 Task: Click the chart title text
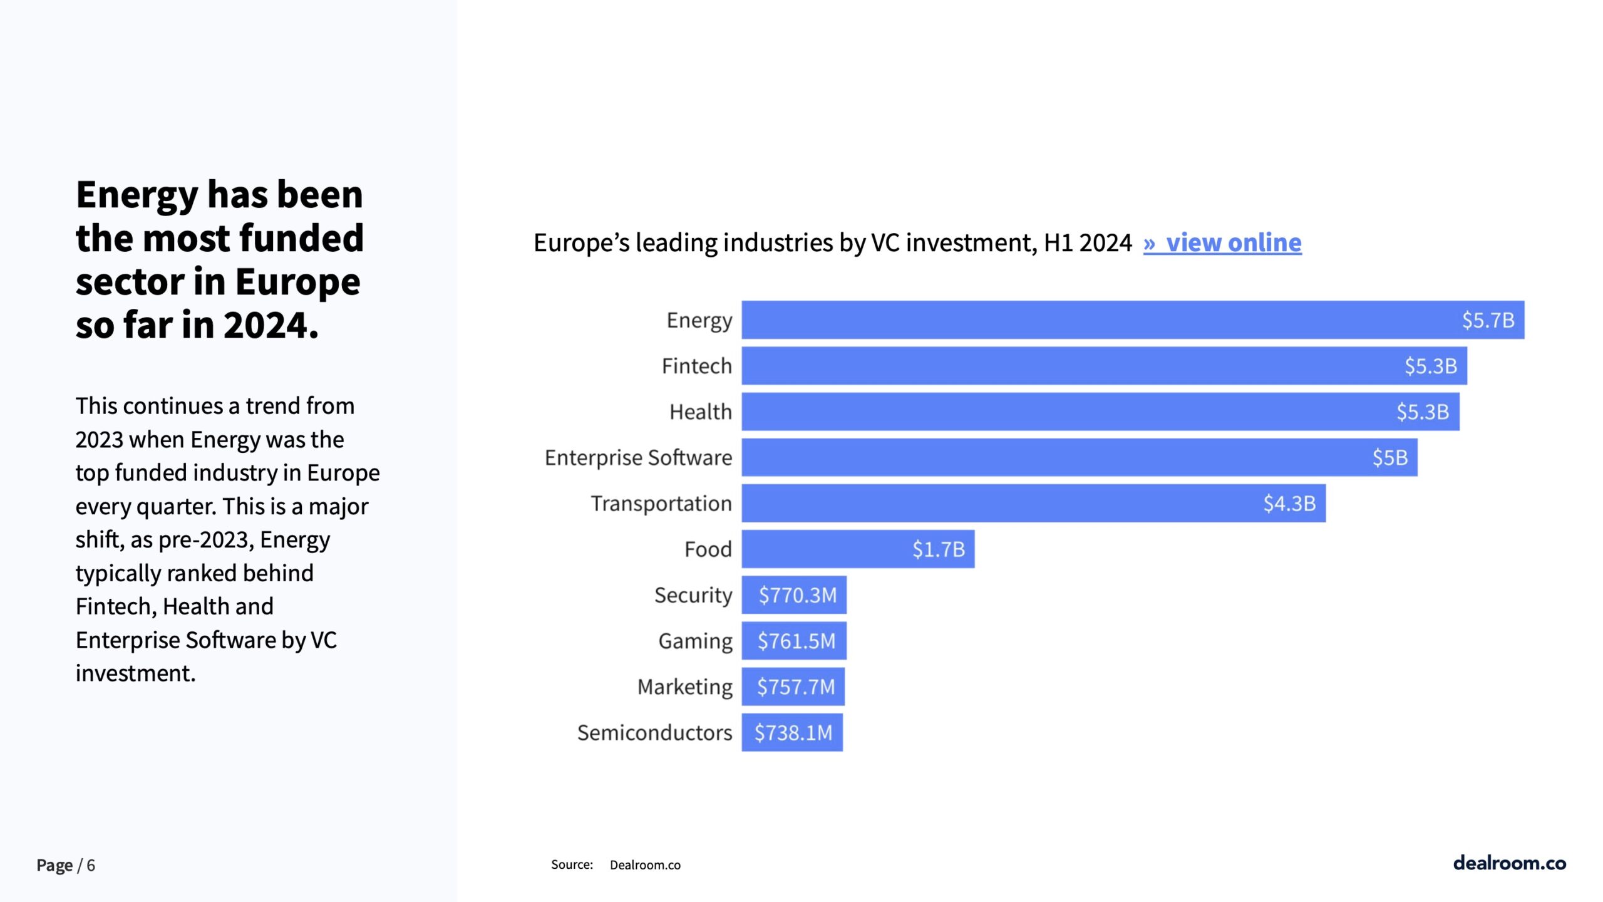832,243
